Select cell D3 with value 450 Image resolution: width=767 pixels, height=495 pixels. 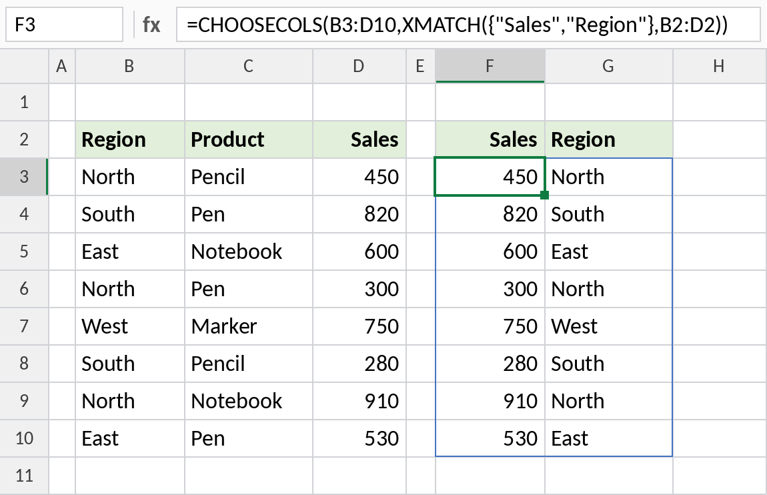(359, 177)
